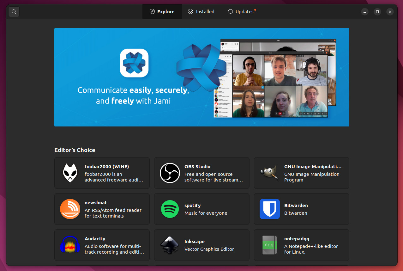The image size is (403, 271).
Task: Open the notepadqq title
Action: click(x=297, y=239)
